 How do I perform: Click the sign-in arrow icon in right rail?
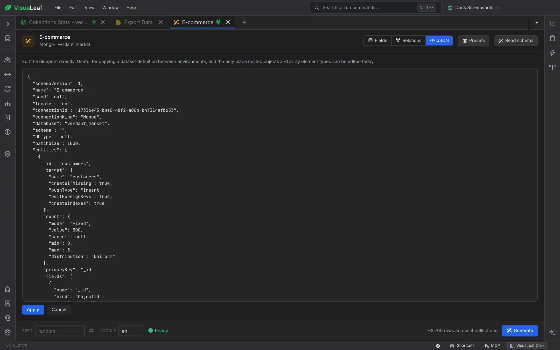[x=552, y=332]
